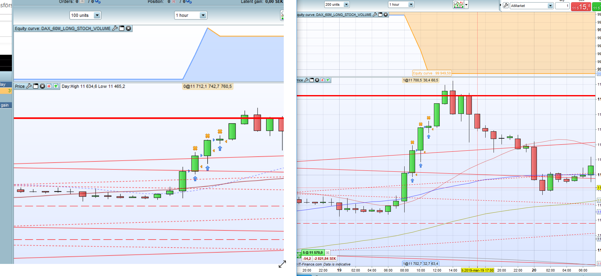Expand the indicator button's dropdown arrow
Viewport: 601px width, 276px height.
(466, 5)
